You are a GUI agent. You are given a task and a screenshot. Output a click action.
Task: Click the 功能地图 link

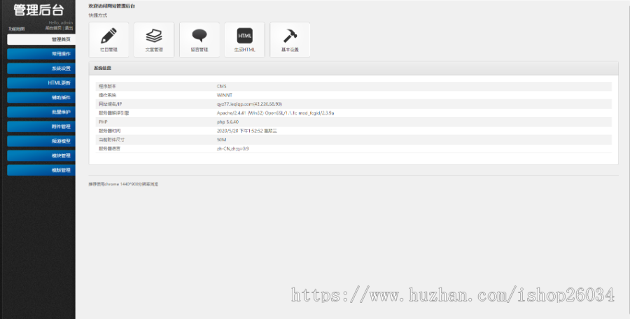point(17,29)
